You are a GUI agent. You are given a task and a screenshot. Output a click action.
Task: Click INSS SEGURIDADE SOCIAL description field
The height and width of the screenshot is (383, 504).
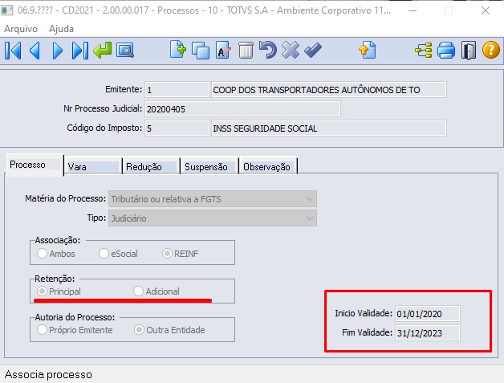pyautogui.click(x=328, y=128)
